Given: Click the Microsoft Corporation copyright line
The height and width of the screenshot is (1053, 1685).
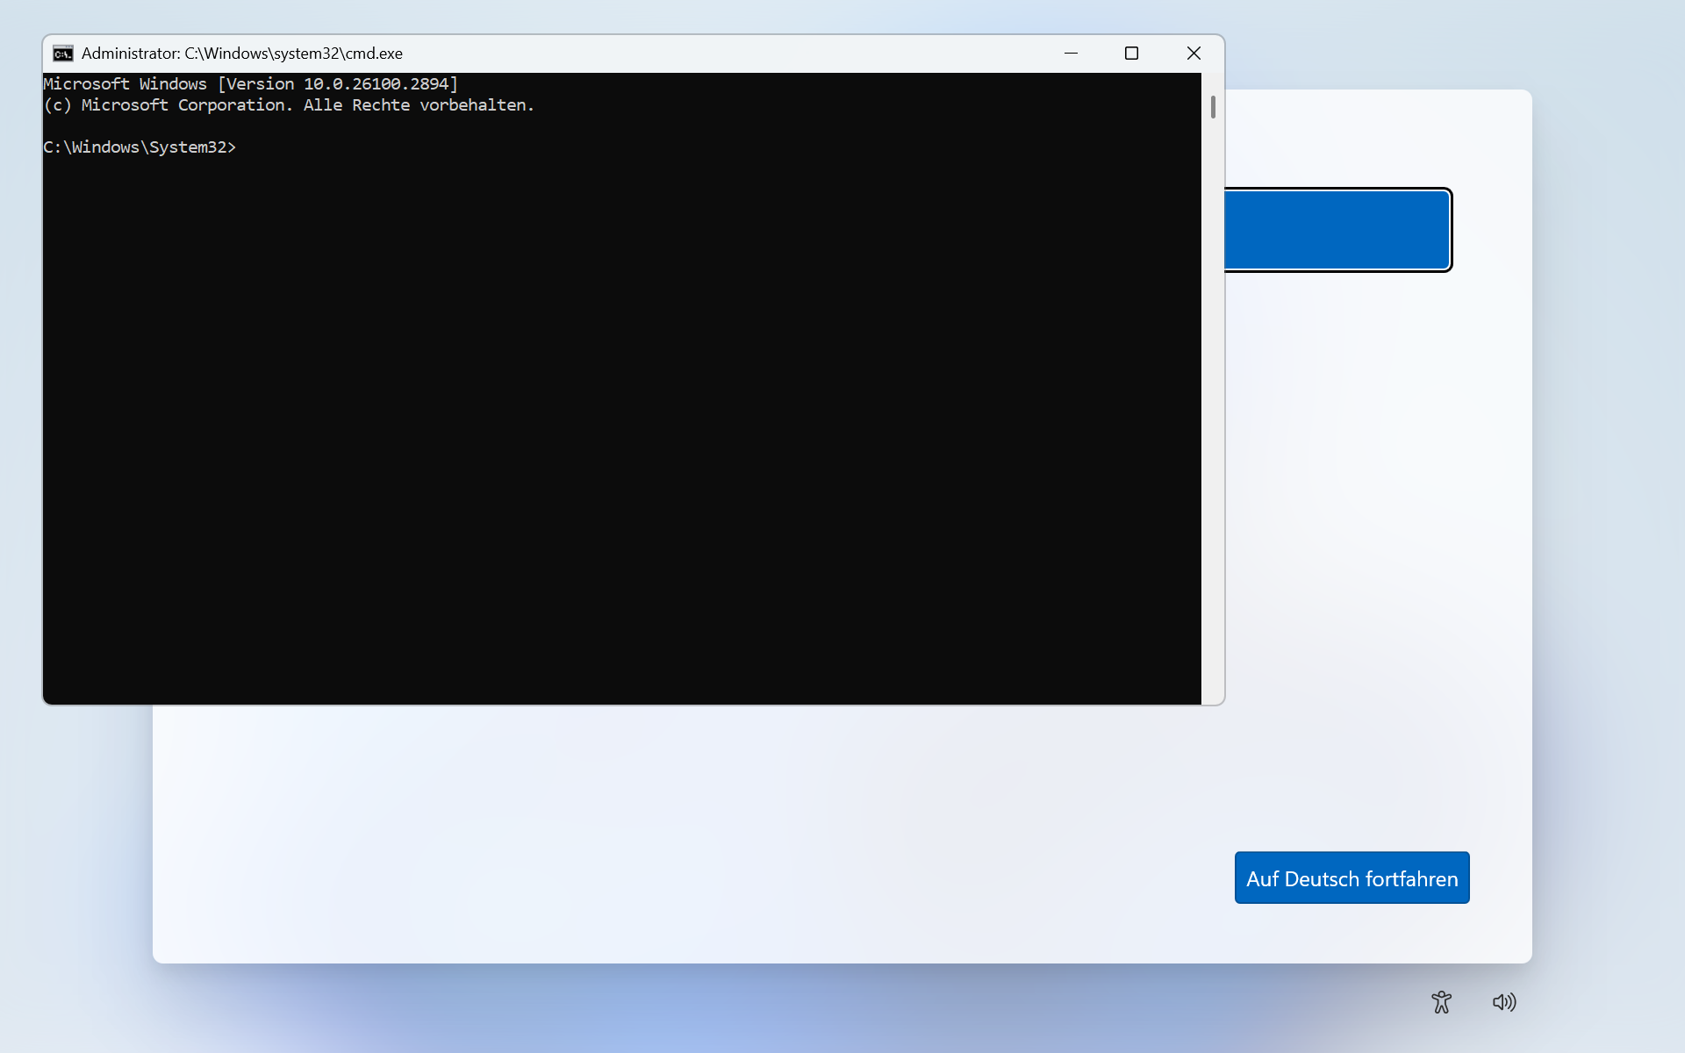Looking at the screenshot, I should 290,105.
